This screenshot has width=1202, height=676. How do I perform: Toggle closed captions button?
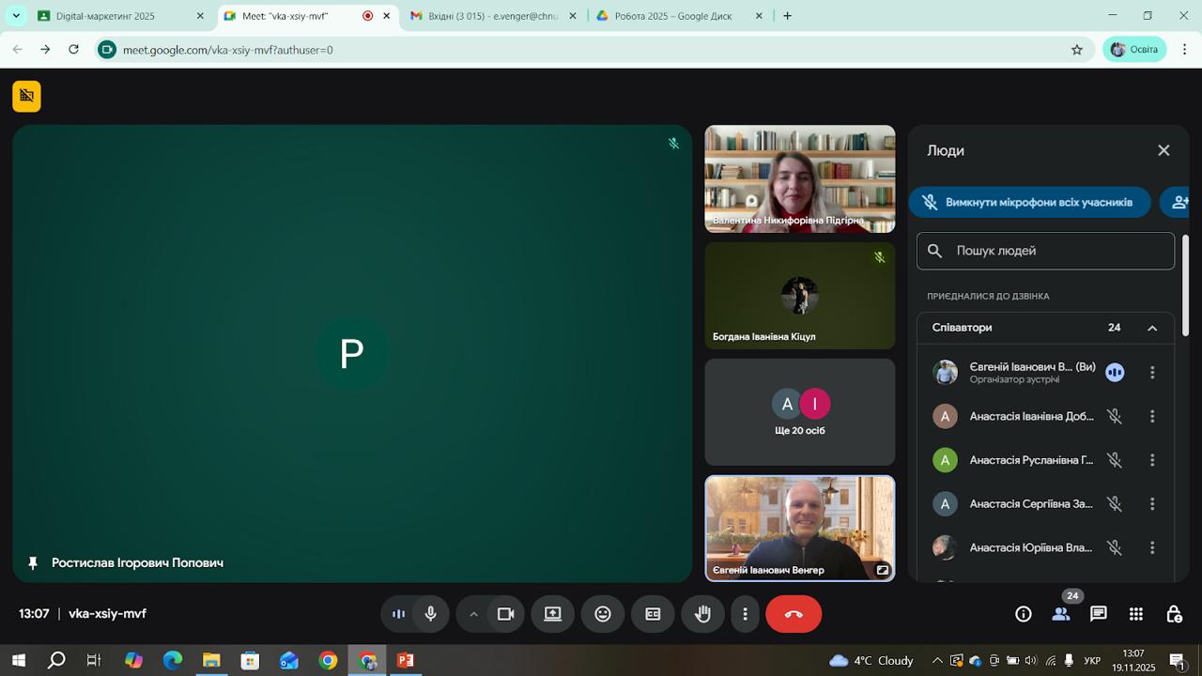coord(653,614)
